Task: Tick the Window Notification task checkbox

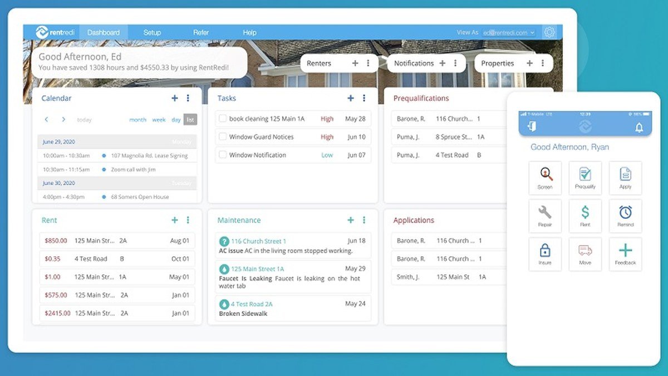Action: click(x=223, y=155)
